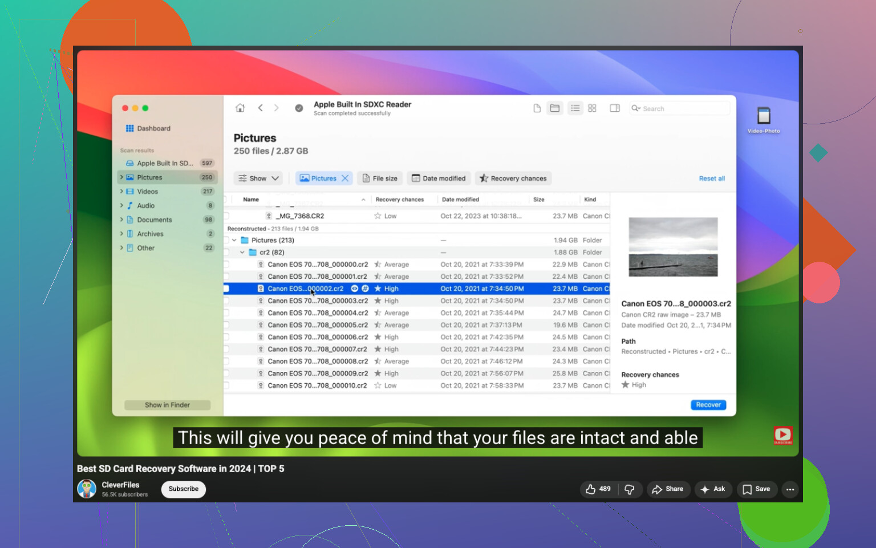The image size is (876, 548).
Task: Sort by the Size column header
Action: [538, 200]
